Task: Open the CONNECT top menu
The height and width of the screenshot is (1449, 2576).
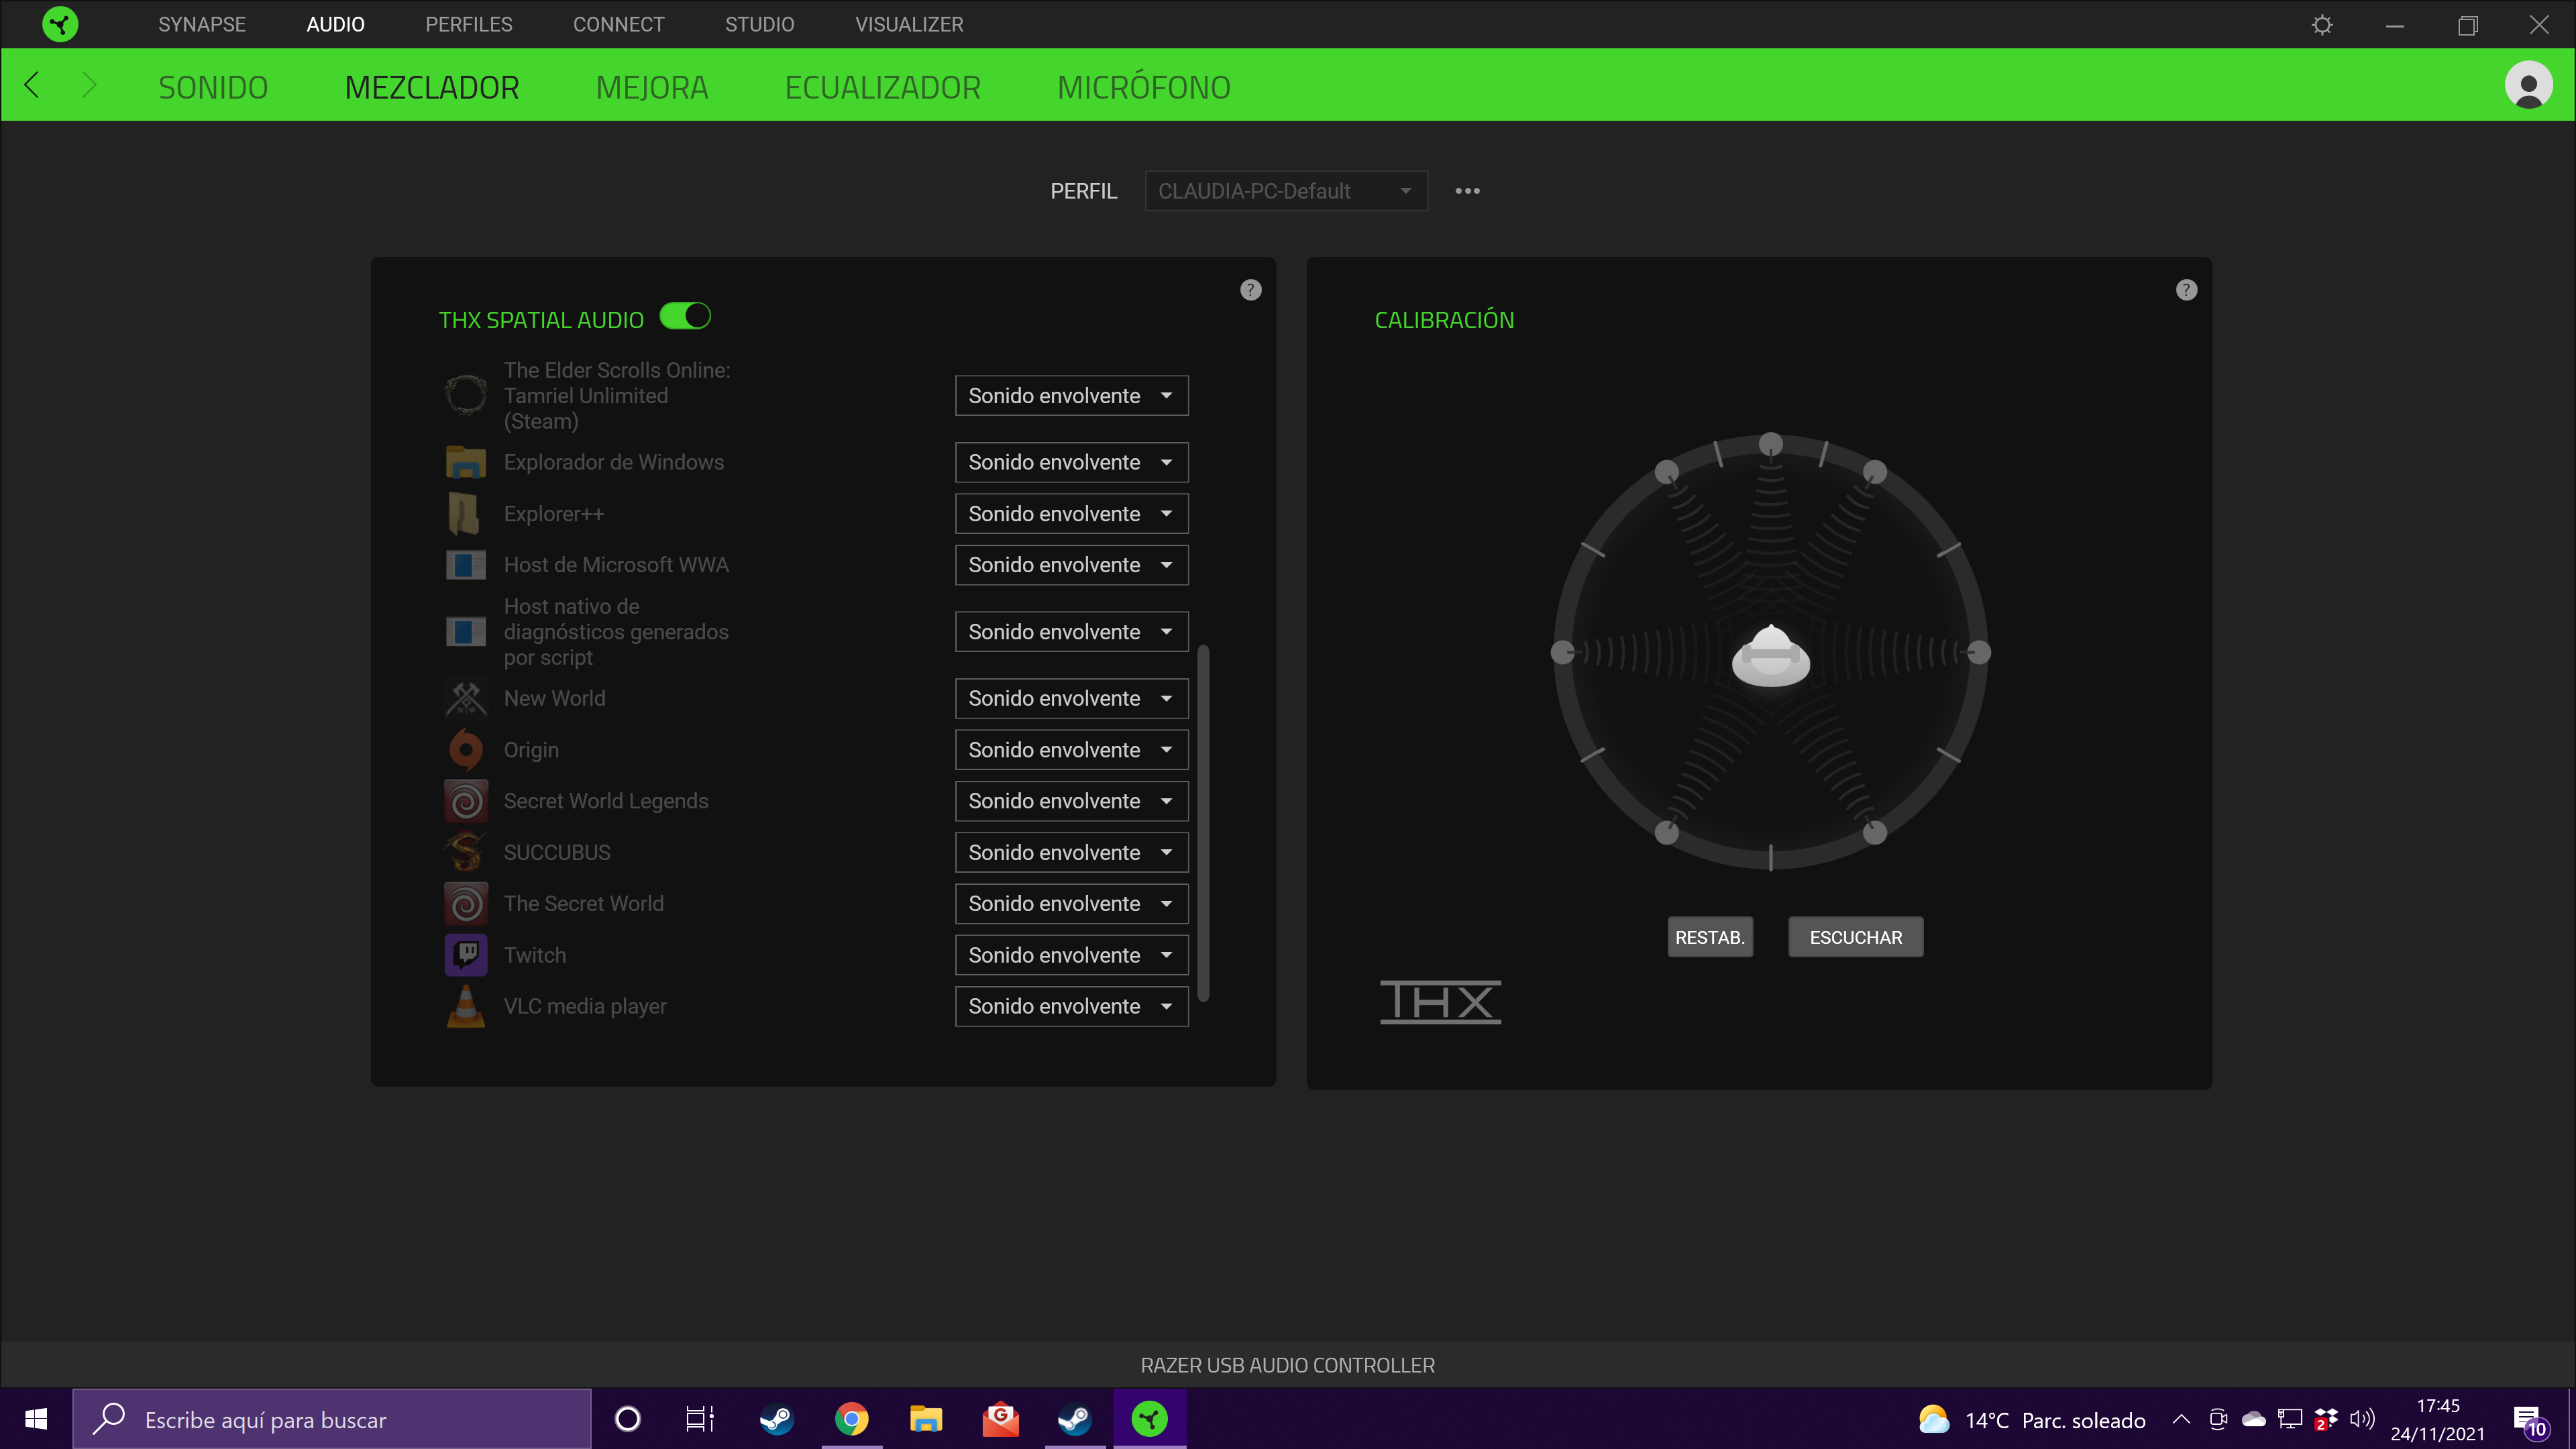Action: [618, 24]
